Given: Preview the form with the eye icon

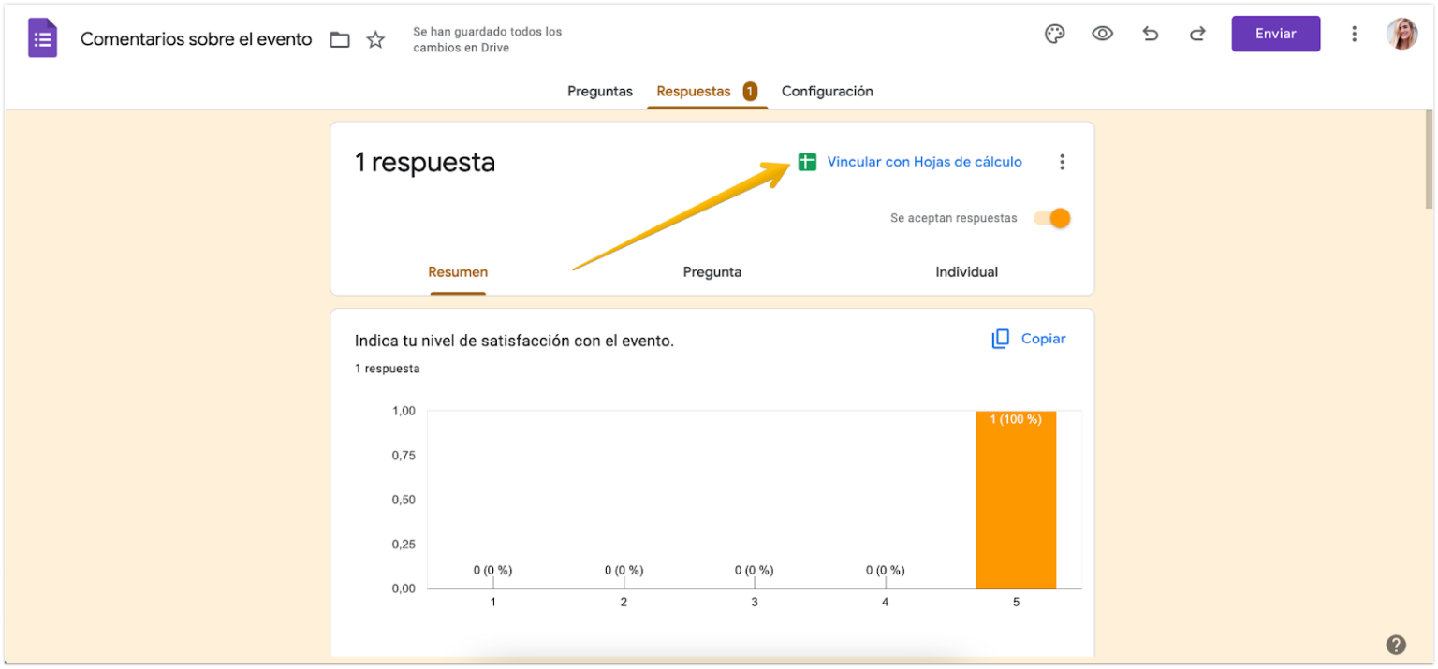Looking at the screenshot, I should pyautogui.click(x=1103, y=34).
